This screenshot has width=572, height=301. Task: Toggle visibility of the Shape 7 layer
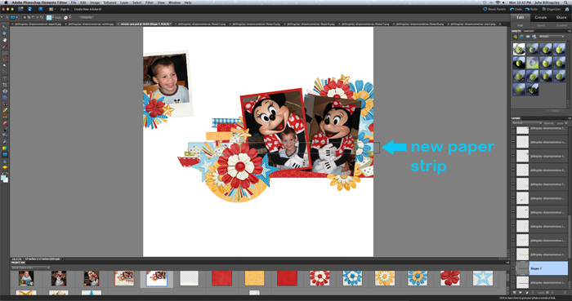click(x=513, y=268)
